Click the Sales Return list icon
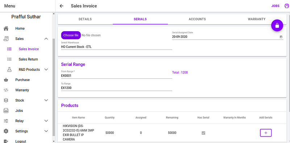 [x=9, y=59]
